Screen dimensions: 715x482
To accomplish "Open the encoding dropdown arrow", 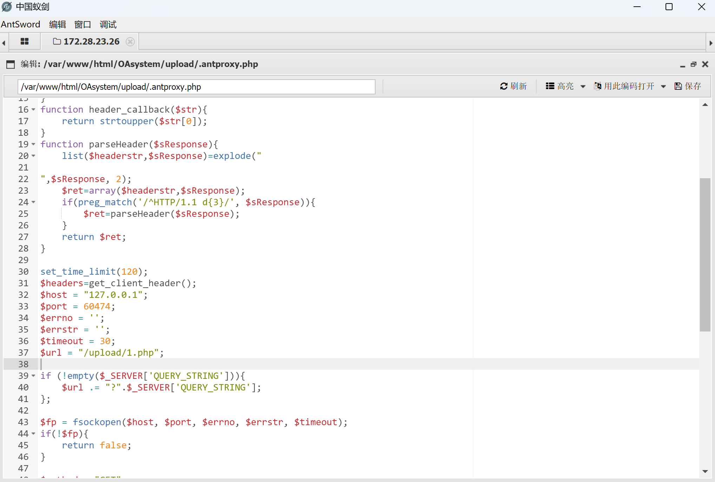I will 663,87.
